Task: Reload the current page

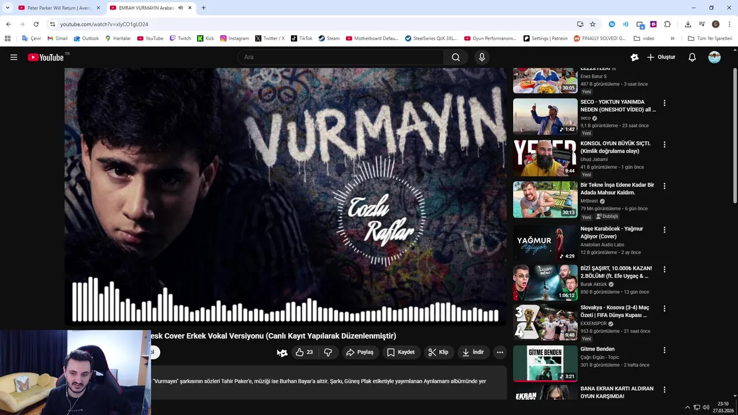Action: (x=36, y=24)
